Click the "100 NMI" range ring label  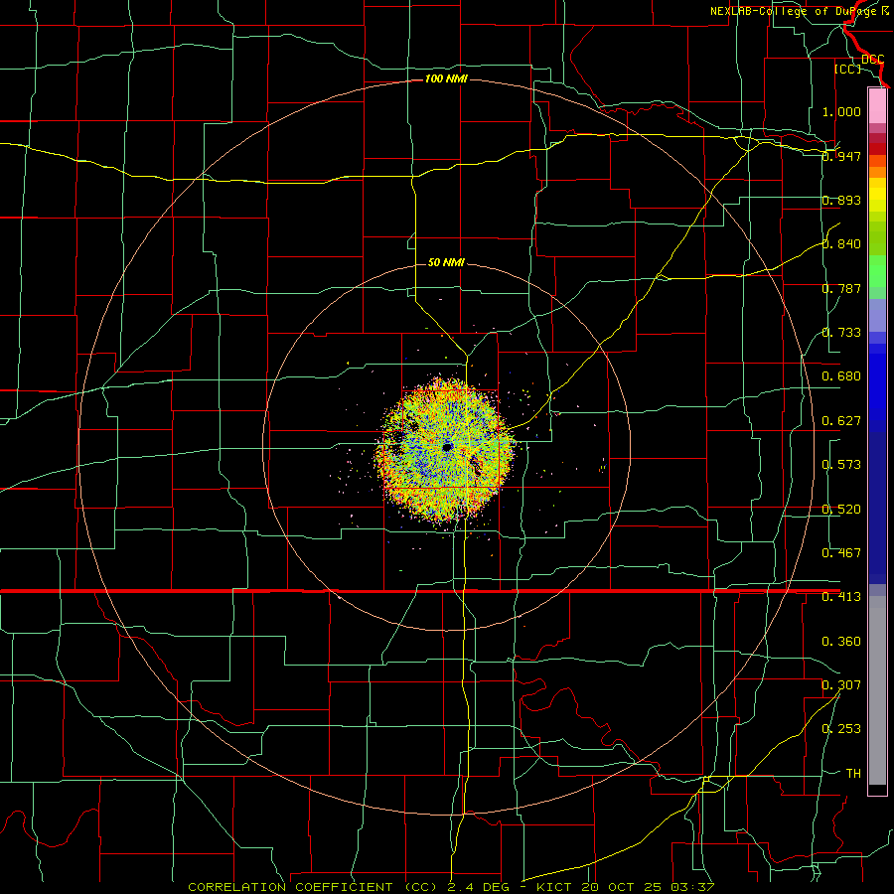click(x=446, y=78)
